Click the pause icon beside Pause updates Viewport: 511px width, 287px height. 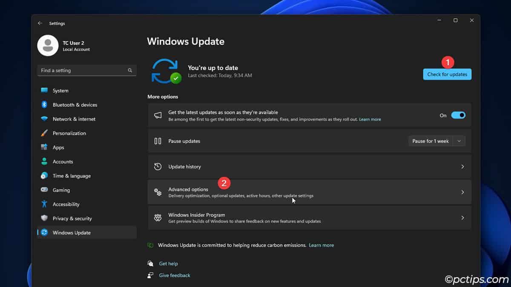158,141
